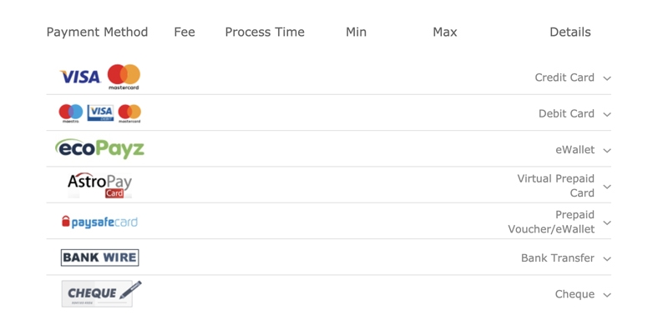Viewport: 668px width, 335px height.
Task: Expand the eWallet details chevron
Action: [607, 151]
